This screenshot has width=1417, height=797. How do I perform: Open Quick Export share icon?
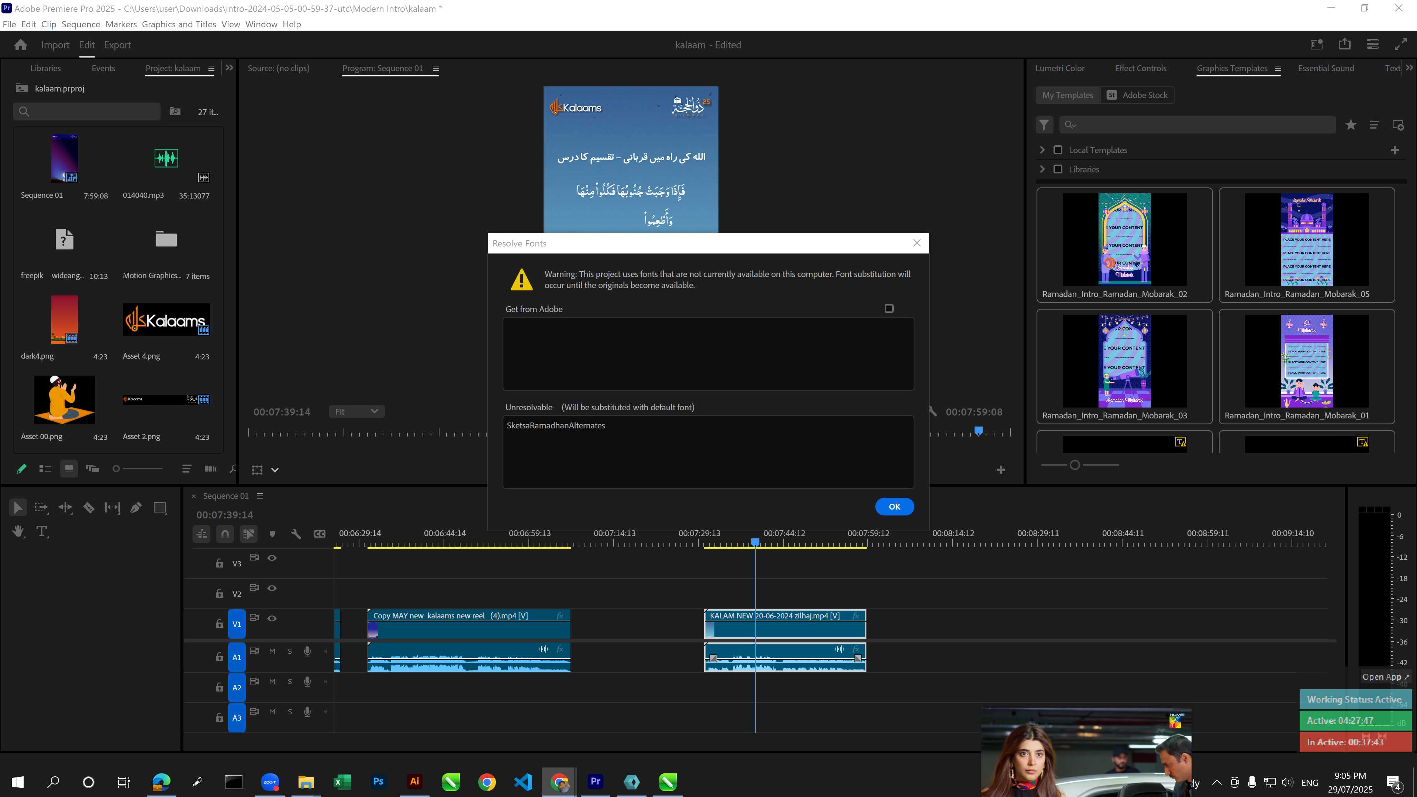click(x=1344, y=45)
